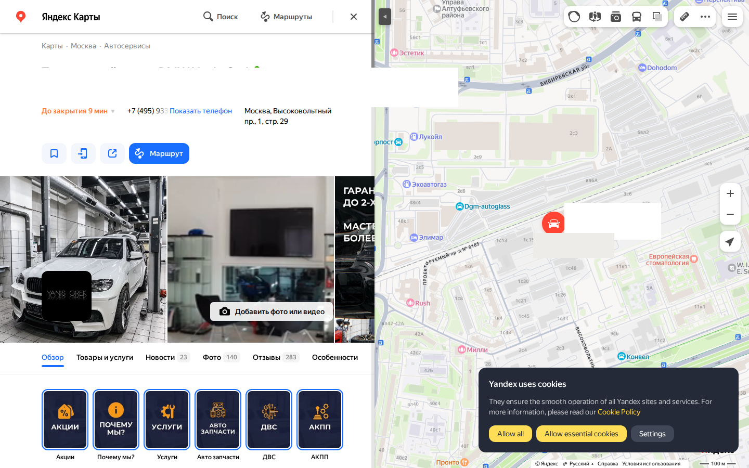Image resolution: width=749 pixels, height=468 pixels.
Task: Switch to Товары и услуги tab
Action: point(105,357)
